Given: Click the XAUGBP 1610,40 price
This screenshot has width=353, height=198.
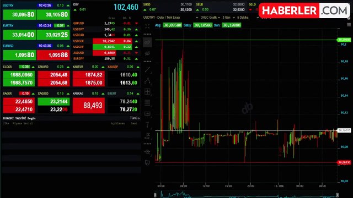Looking at the screenshot, I should pyautogui.click(x=129, y=75).
